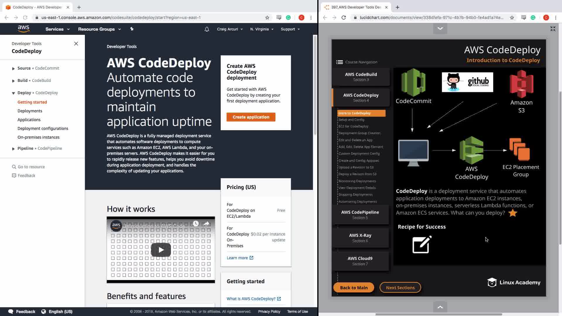Click the Next Sections button

tap(400, 288)
